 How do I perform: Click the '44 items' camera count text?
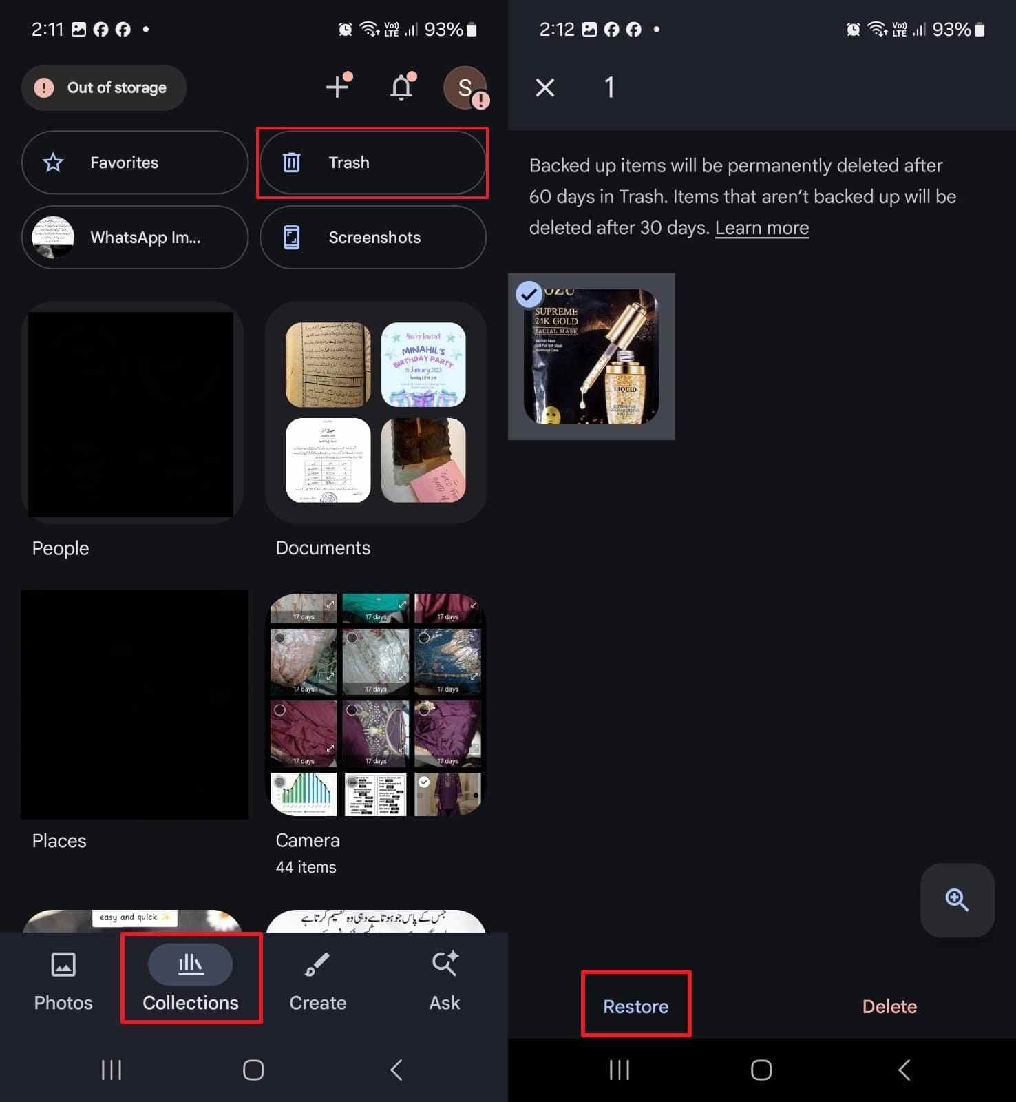(x=306, y=867)
